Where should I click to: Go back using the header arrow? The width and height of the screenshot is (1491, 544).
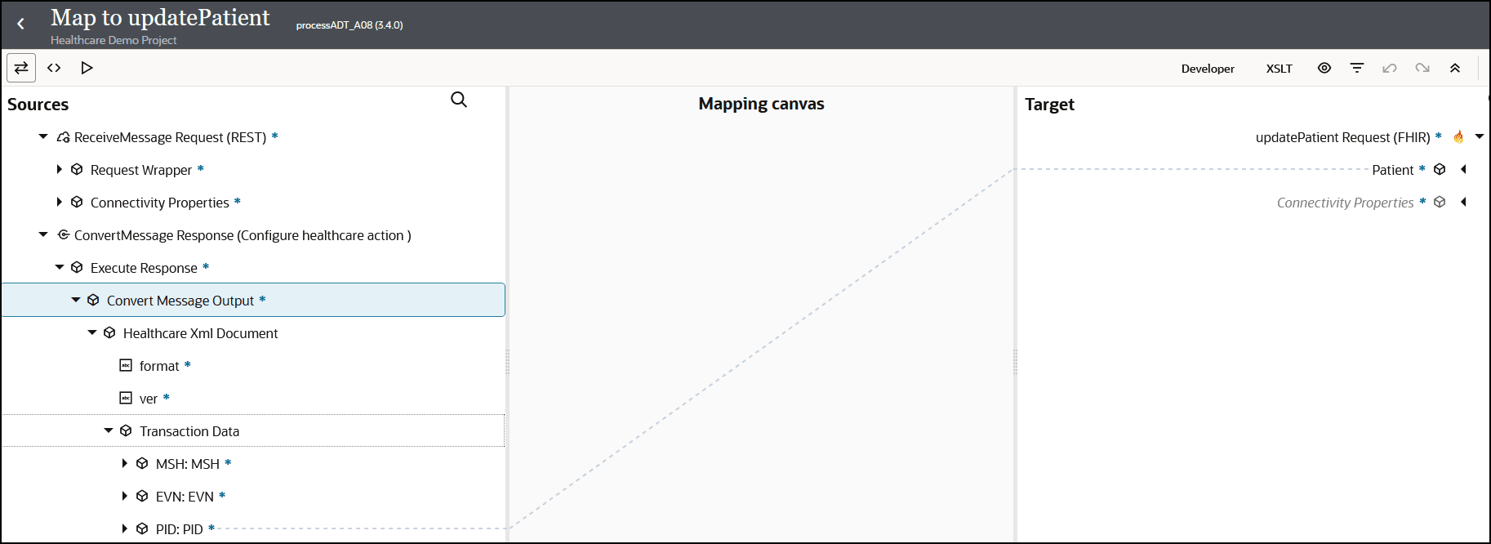(x=20, y=25)
